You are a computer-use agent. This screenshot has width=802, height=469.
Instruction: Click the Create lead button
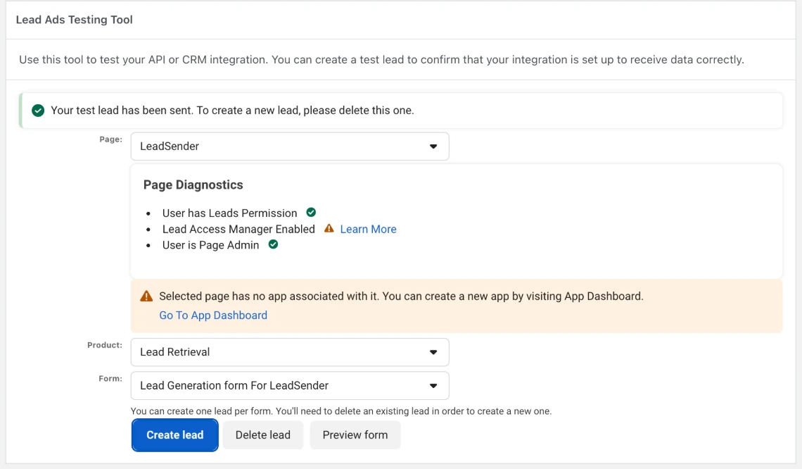tap(175, 435)
